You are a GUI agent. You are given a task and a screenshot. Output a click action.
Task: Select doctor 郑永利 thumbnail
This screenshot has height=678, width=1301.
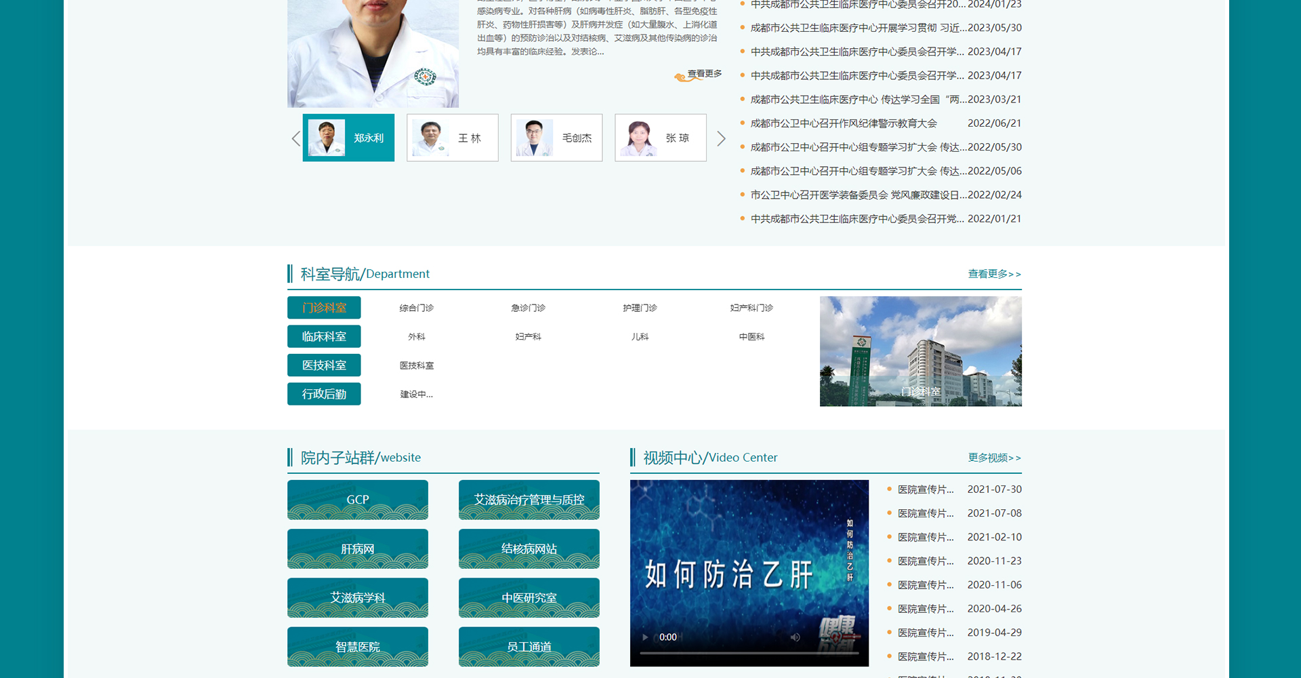(348, 138)
